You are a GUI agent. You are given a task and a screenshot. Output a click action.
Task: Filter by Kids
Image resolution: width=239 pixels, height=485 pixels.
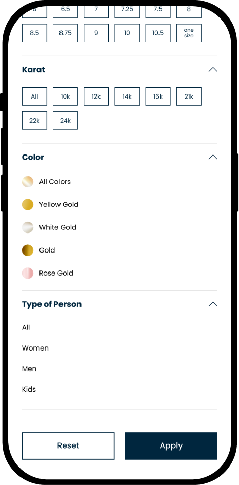pyautogui.click(x=29, y=389)
